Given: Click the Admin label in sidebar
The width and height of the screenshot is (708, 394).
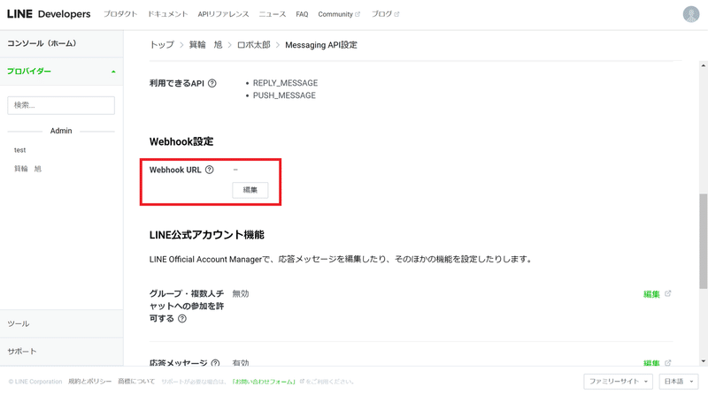Looking at the screenshot, I should pyautogui.click(x=61, y=131).
